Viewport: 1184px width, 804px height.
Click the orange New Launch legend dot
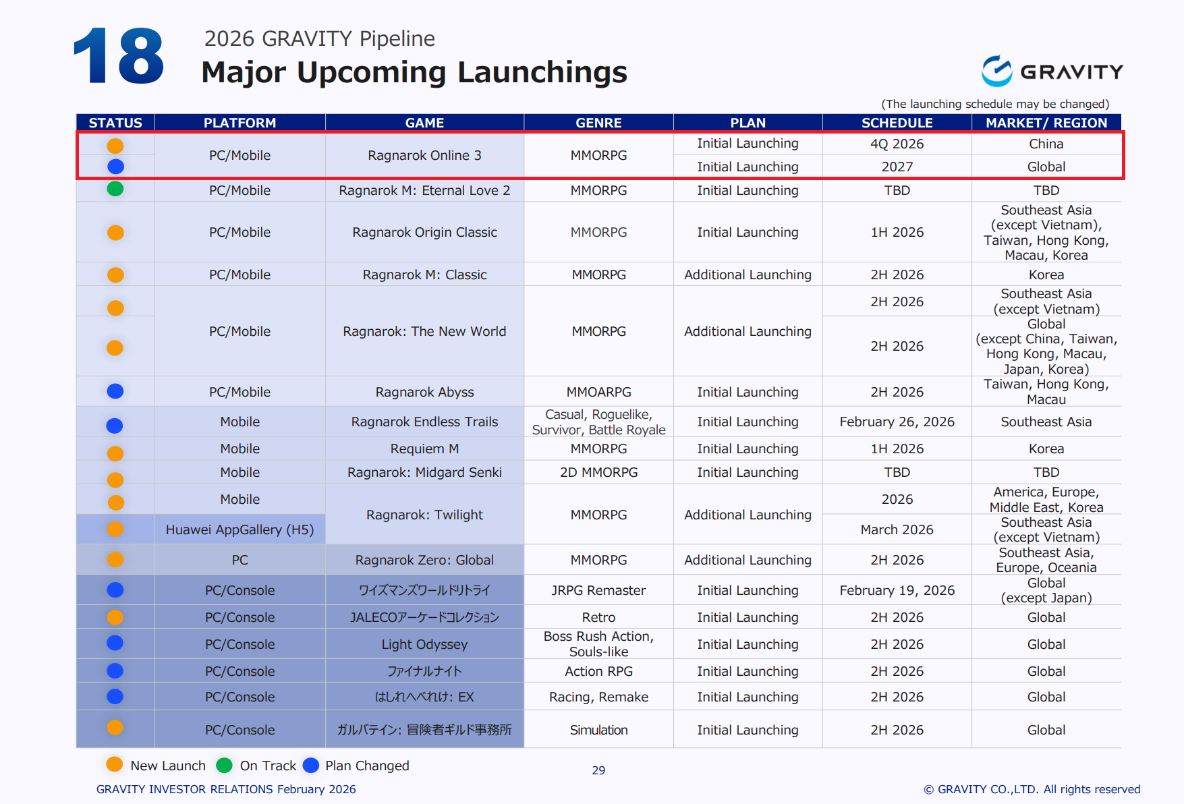click(115, 764)
